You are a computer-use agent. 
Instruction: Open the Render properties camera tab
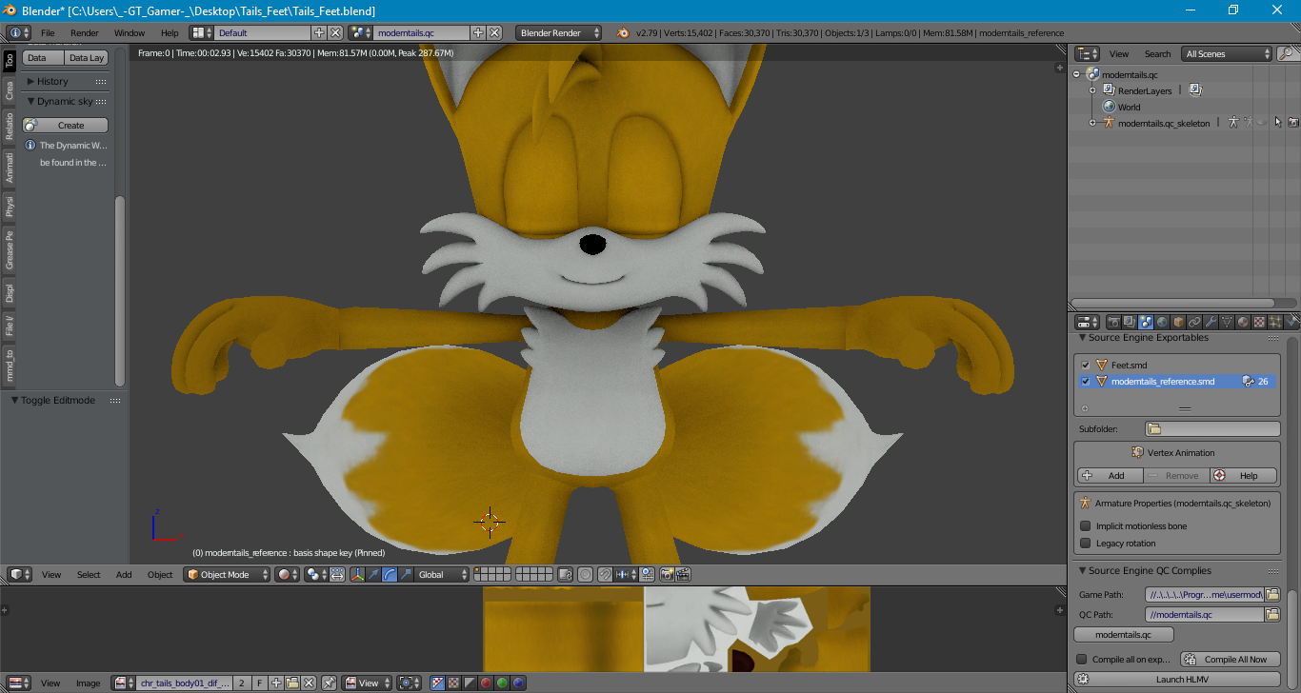coord(1112,323)
